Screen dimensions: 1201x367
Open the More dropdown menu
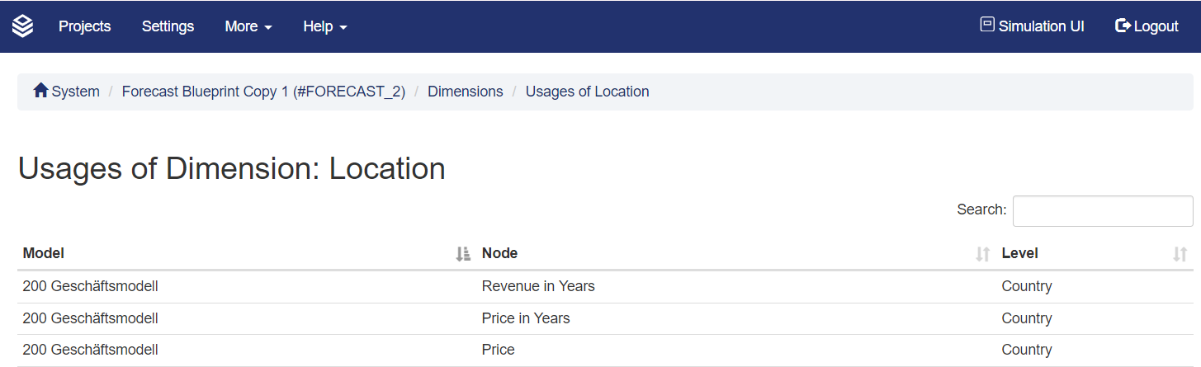(248, 26)
